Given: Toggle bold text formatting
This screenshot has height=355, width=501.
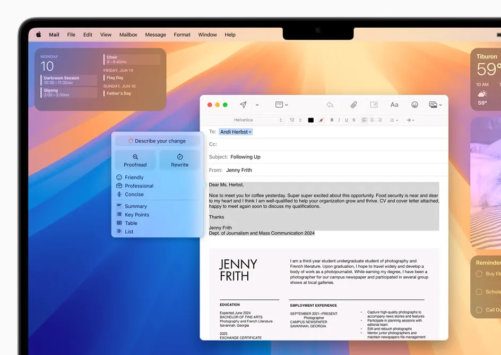Looking at the screenshot, I should 332,120.
